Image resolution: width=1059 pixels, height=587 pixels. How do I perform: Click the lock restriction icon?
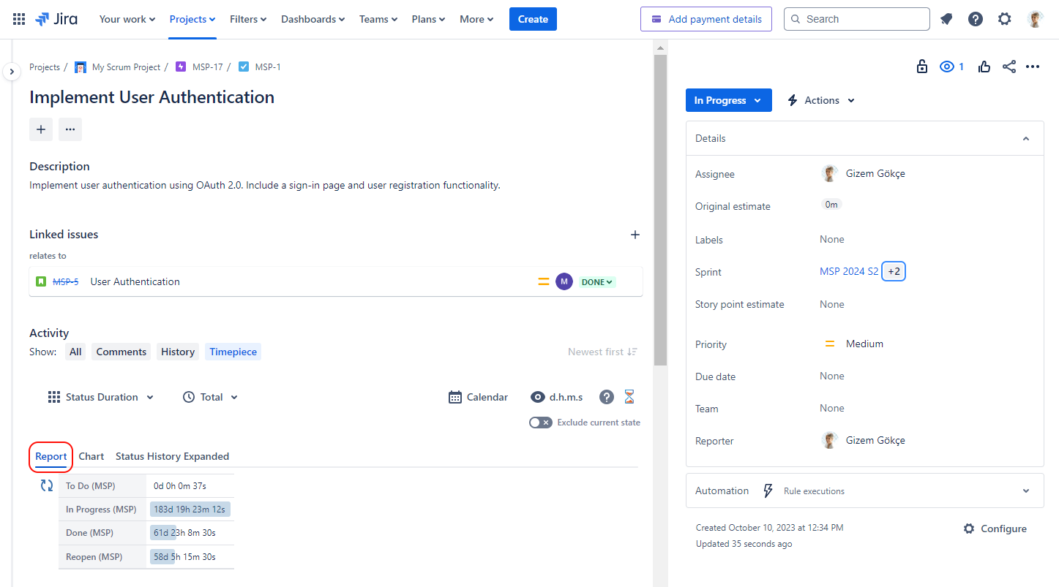coord(922,67)
